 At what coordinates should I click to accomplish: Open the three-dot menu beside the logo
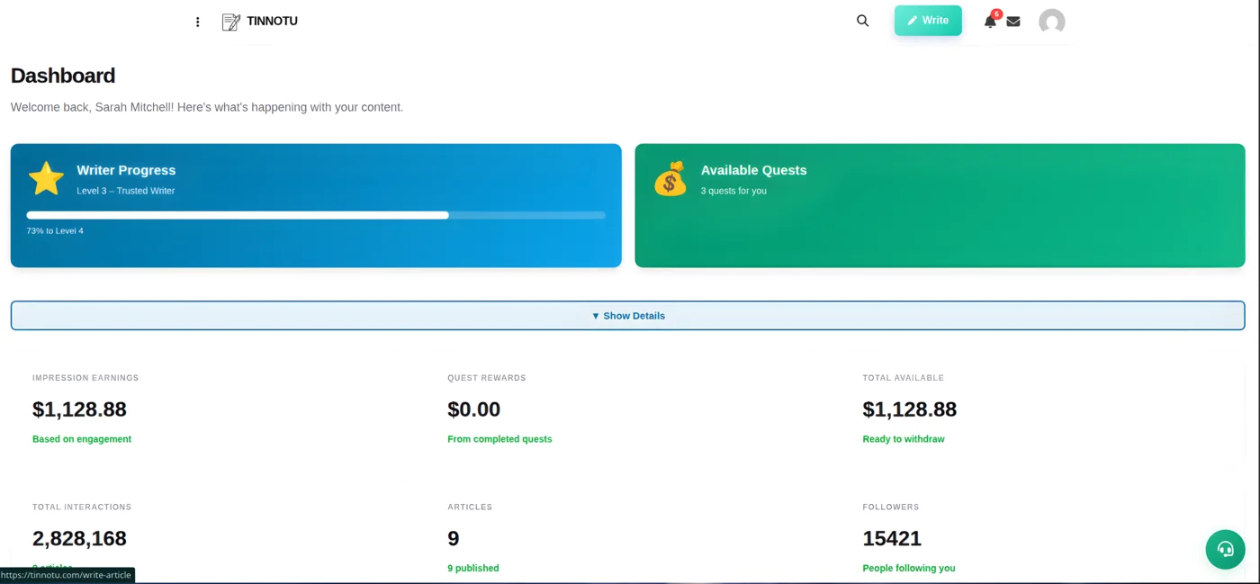coord(198,22)
